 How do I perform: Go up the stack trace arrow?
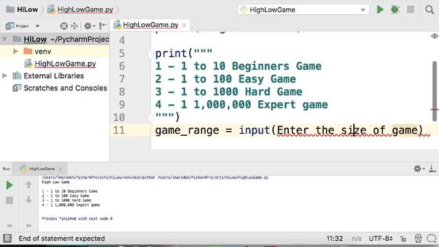click(29, 185)
